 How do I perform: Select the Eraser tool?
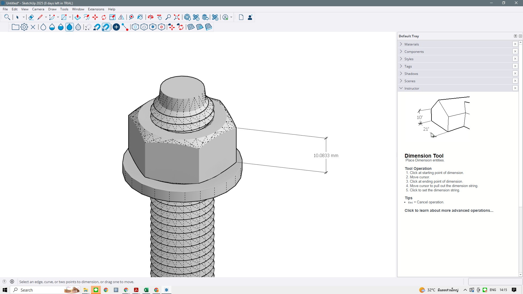tap(31, 17)
